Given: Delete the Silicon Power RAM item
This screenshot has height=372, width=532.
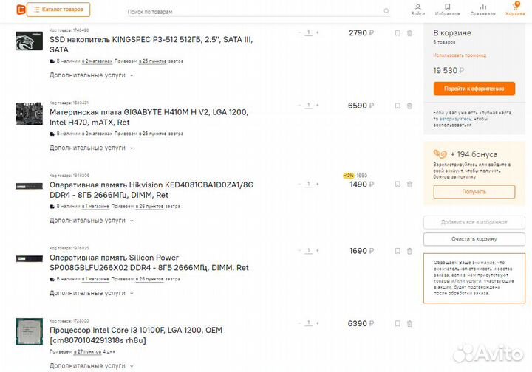Looking at the screenshot, I should 410,251.
